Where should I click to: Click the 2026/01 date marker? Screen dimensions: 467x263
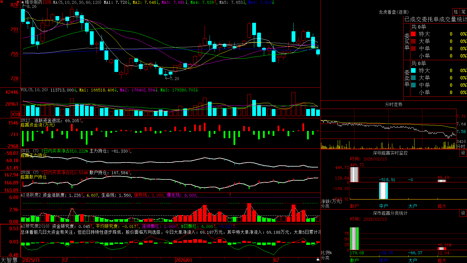pyautogui.click(x=184, y=260)
